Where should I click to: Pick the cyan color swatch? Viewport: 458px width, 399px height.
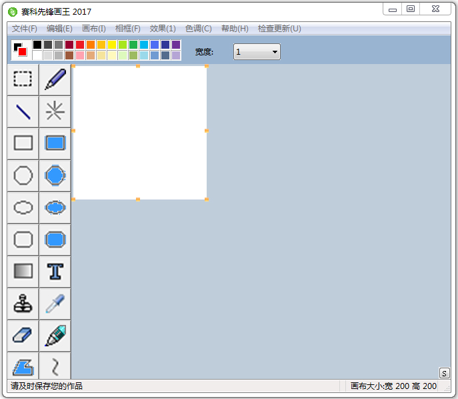(144, 45)
